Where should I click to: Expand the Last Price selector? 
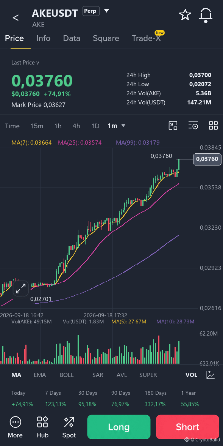25,63
